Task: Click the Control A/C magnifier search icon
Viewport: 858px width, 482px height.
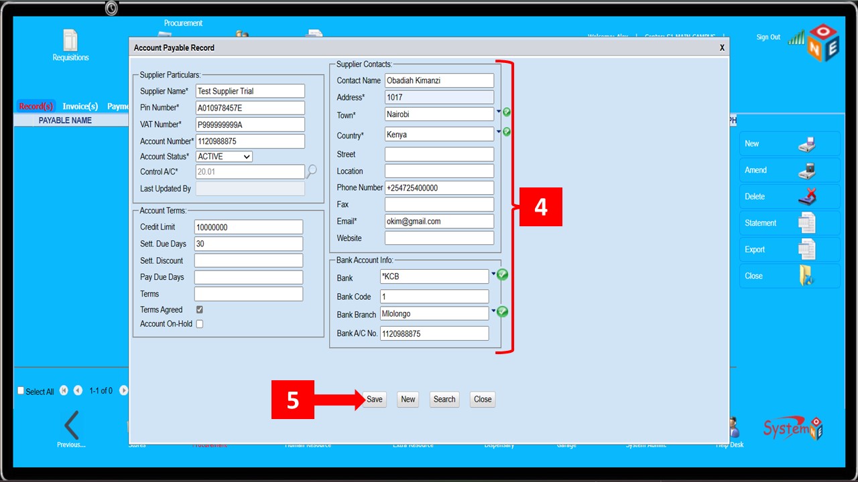Action: coord(311,172)
